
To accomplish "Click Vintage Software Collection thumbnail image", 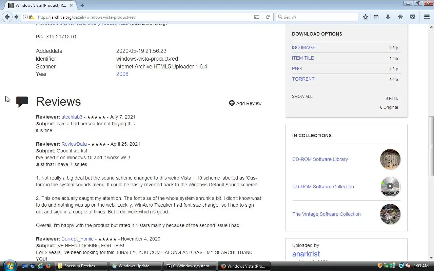I will pyautogui.click(x=390, y=214).
